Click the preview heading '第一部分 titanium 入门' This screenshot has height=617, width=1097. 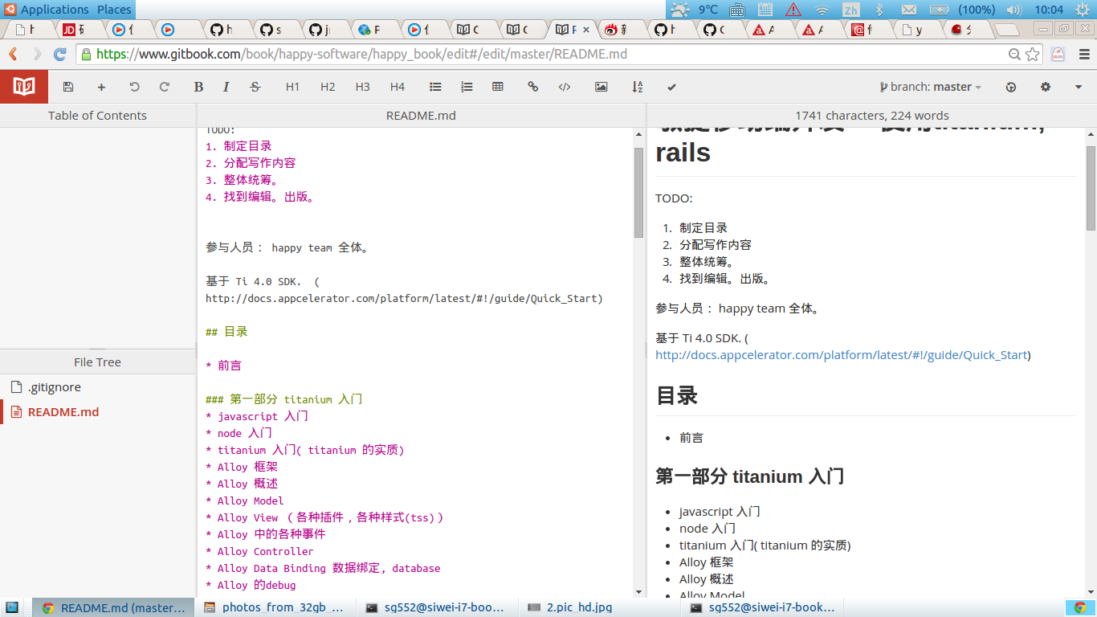click(x=749, y=476)
